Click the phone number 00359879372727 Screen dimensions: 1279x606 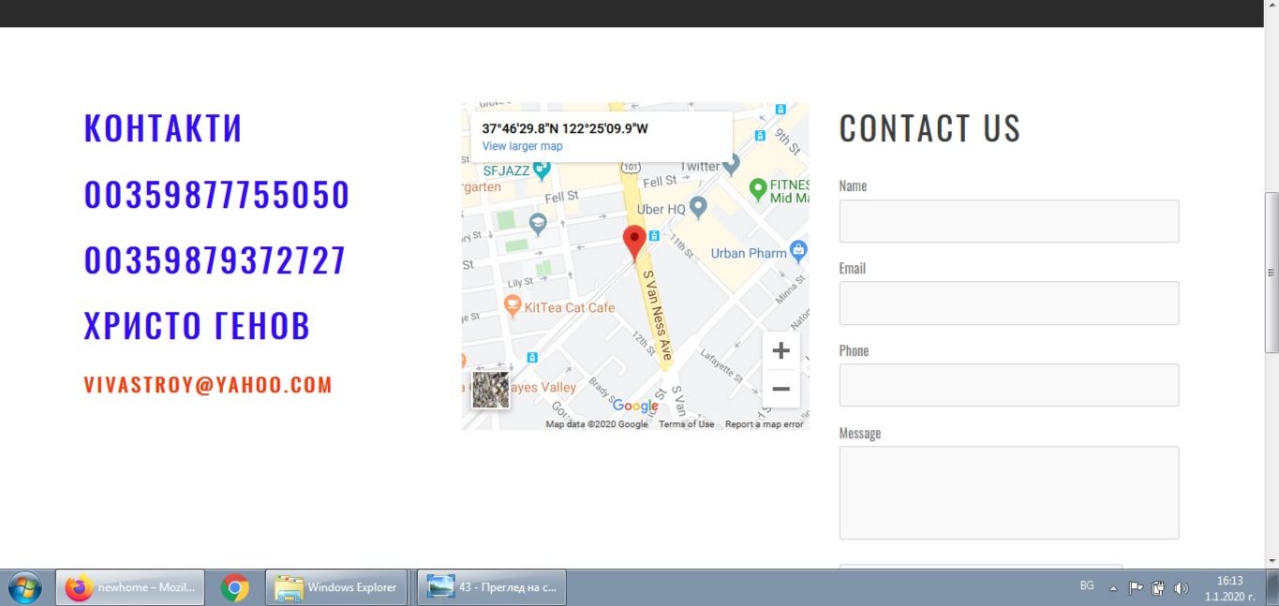pyautogui.click(x=216, y=260)
